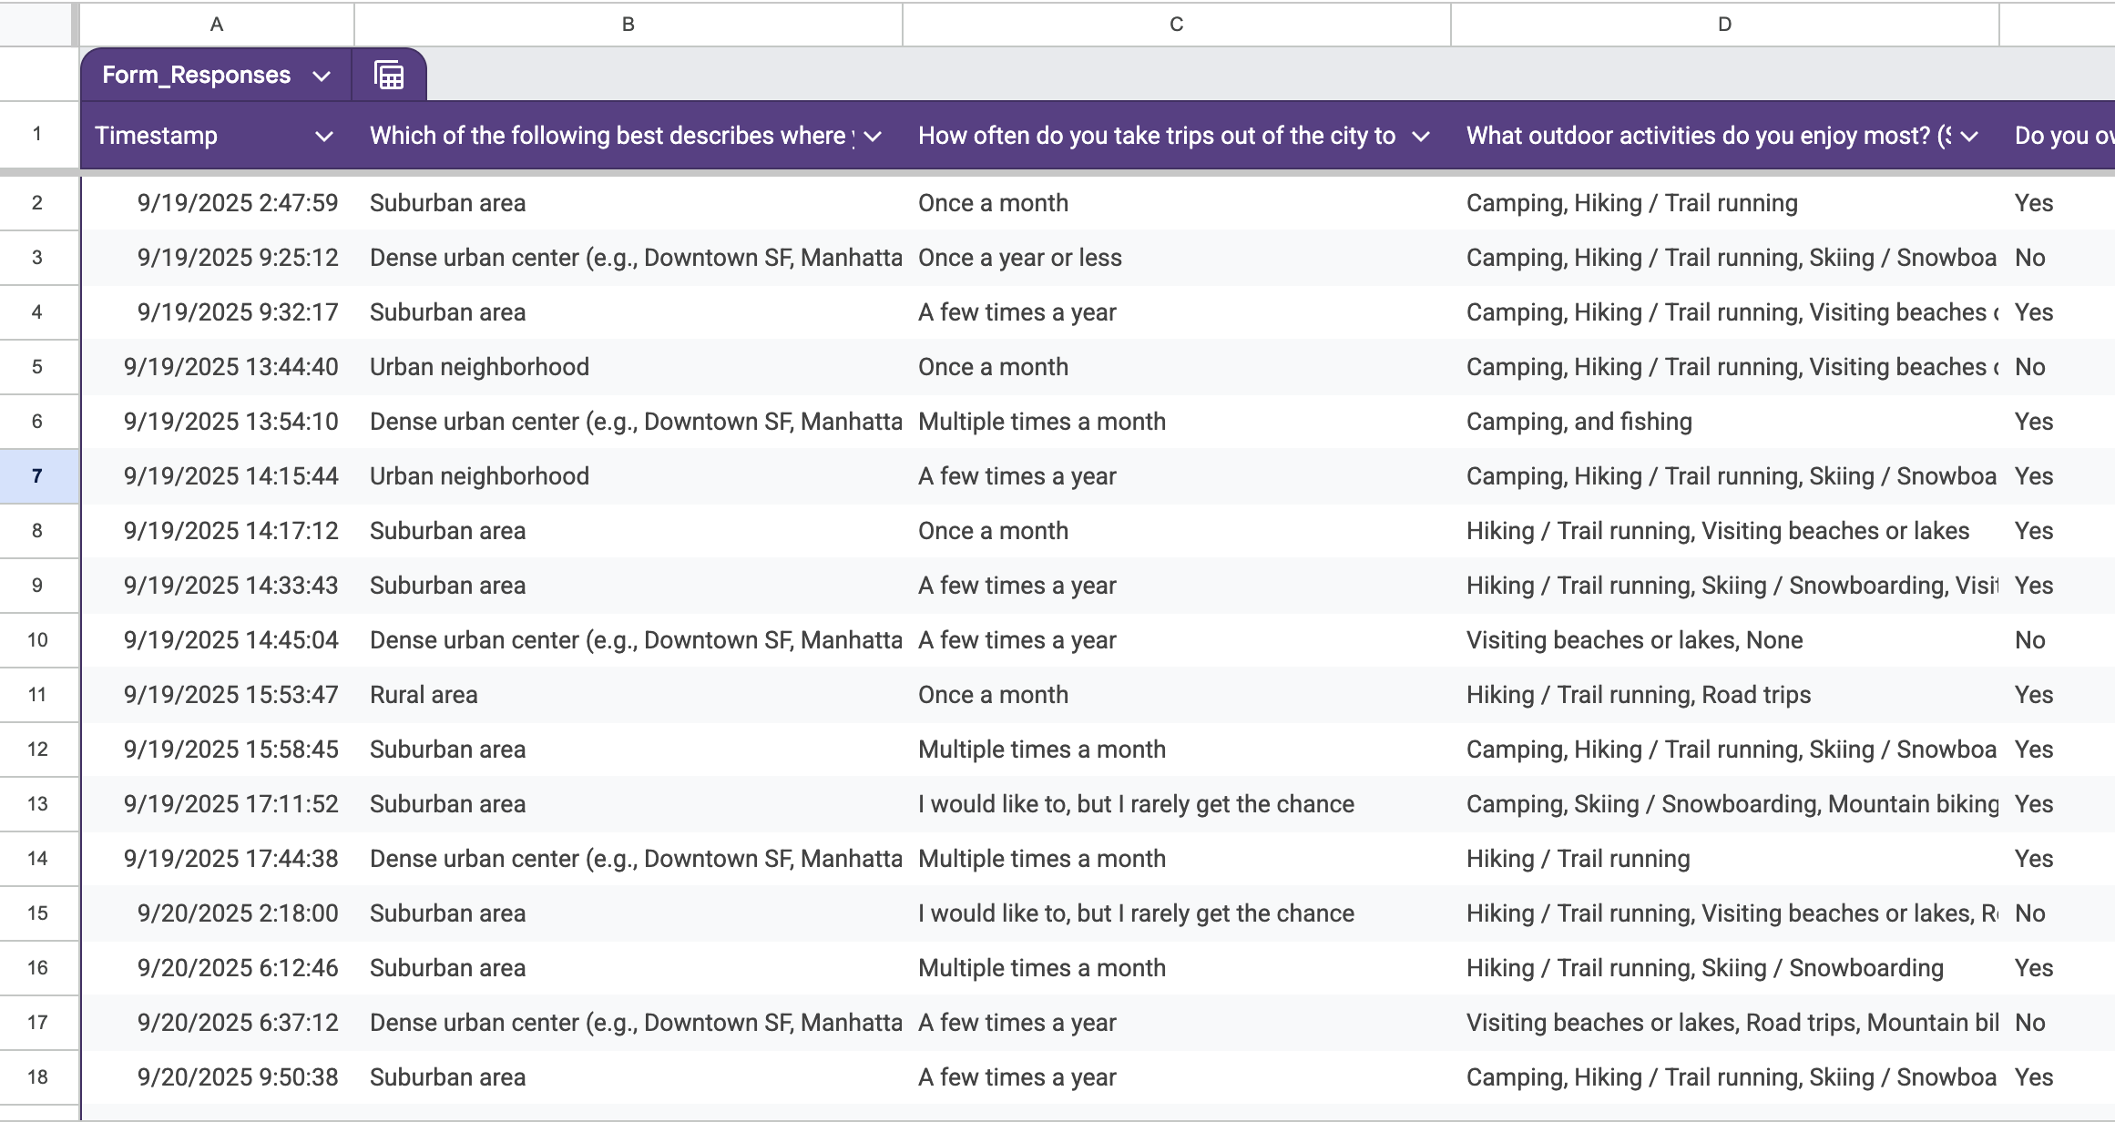Screen dimensions: 2115x1122
Task: Open dropdown for 'Which of the following' column
Action: pos(873,136)
